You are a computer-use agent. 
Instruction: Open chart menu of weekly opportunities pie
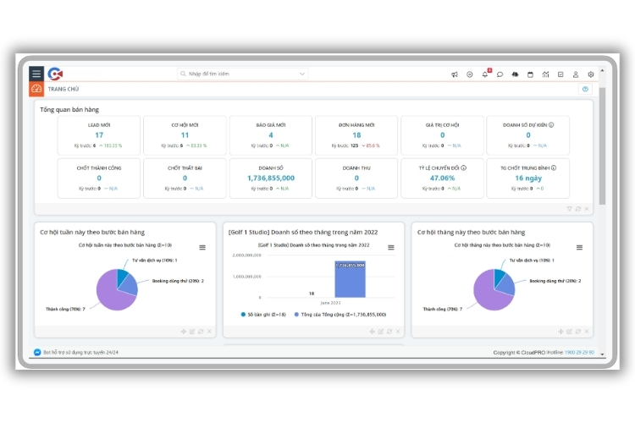[202, 247]
